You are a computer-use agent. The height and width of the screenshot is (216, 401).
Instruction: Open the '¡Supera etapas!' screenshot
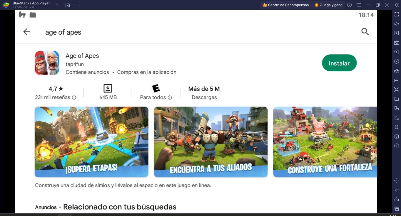(x=91, y=142)
